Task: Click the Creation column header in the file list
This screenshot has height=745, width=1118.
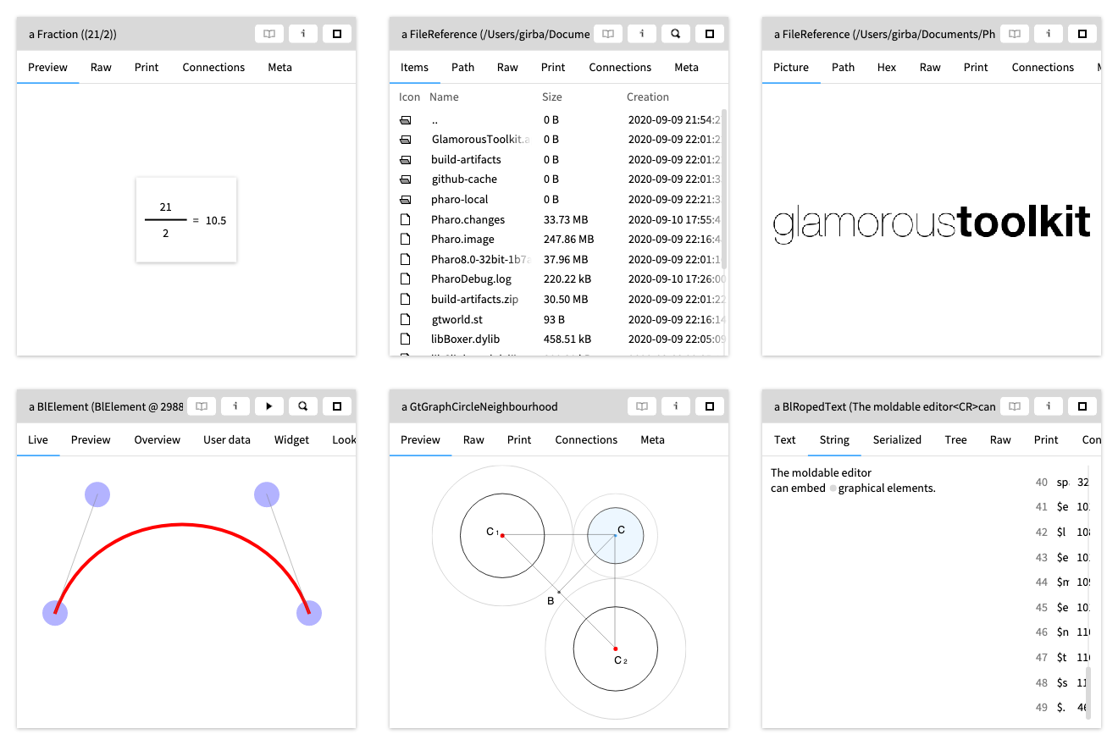Action: click(x=648, y=97)
